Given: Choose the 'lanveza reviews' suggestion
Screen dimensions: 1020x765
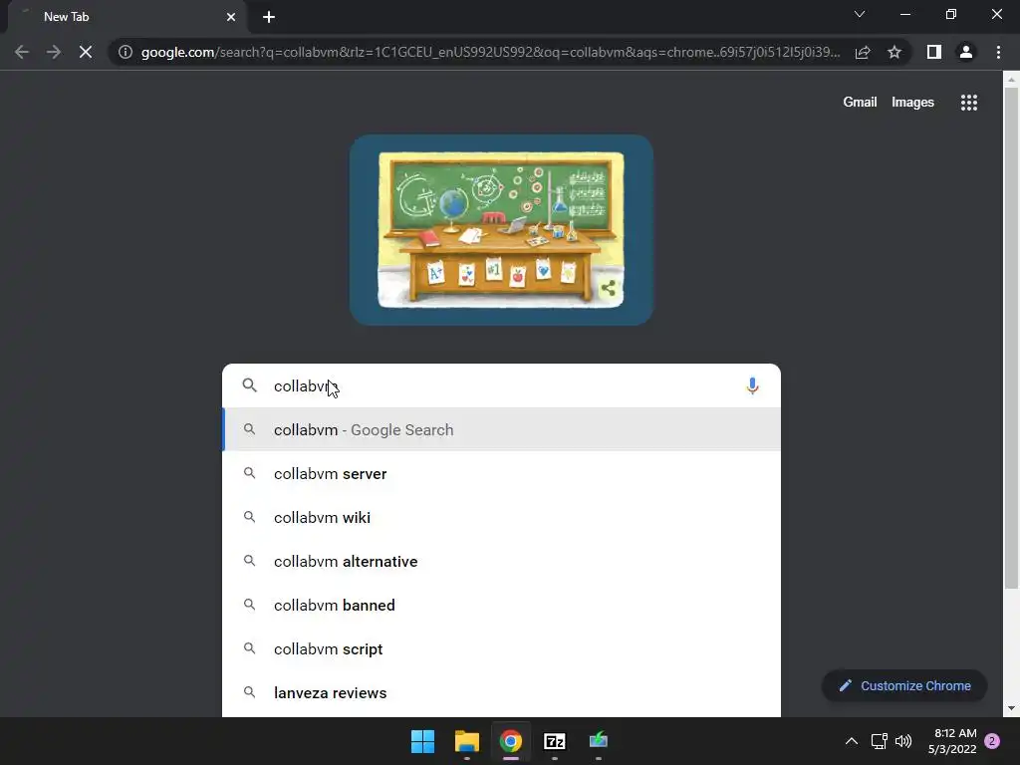Looking at the screenshot, I should pyautogui.click(x=501, y=693).
